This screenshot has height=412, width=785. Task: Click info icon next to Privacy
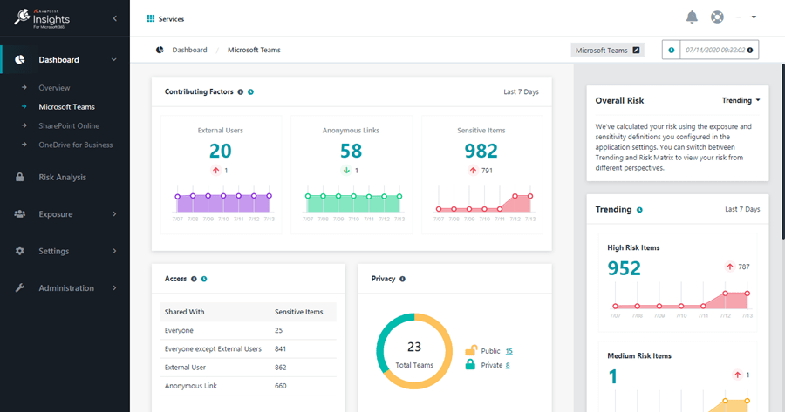[402, 279]
